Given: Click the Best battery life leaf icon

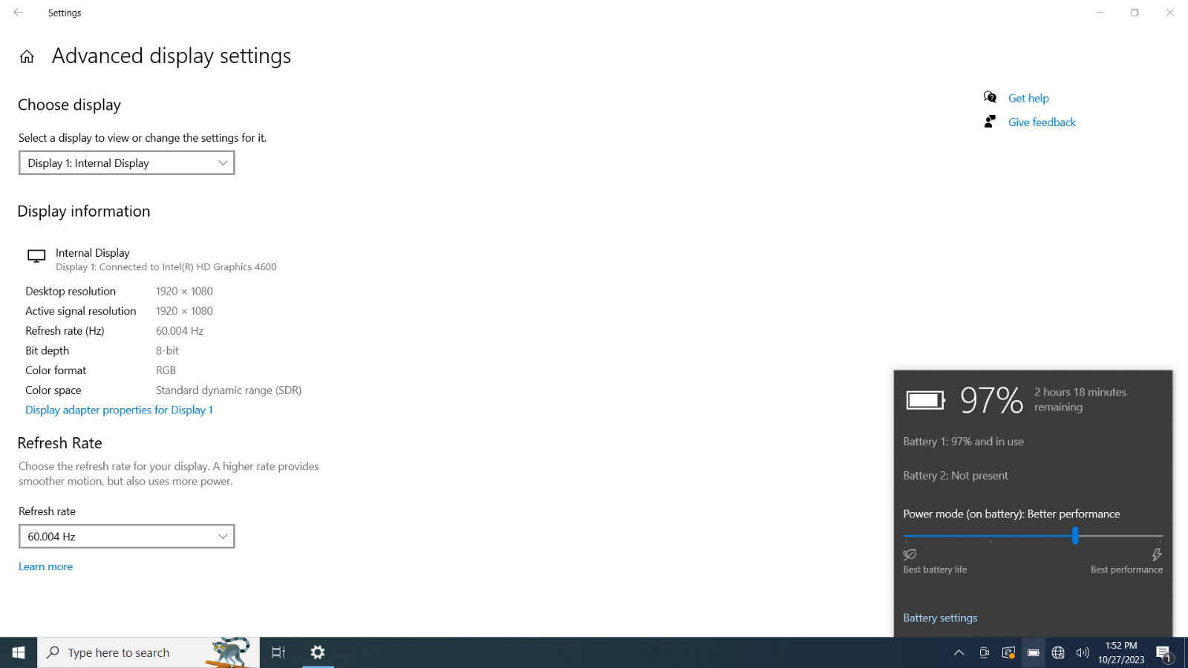Looking at the screenshot, I should coord(910,554).
